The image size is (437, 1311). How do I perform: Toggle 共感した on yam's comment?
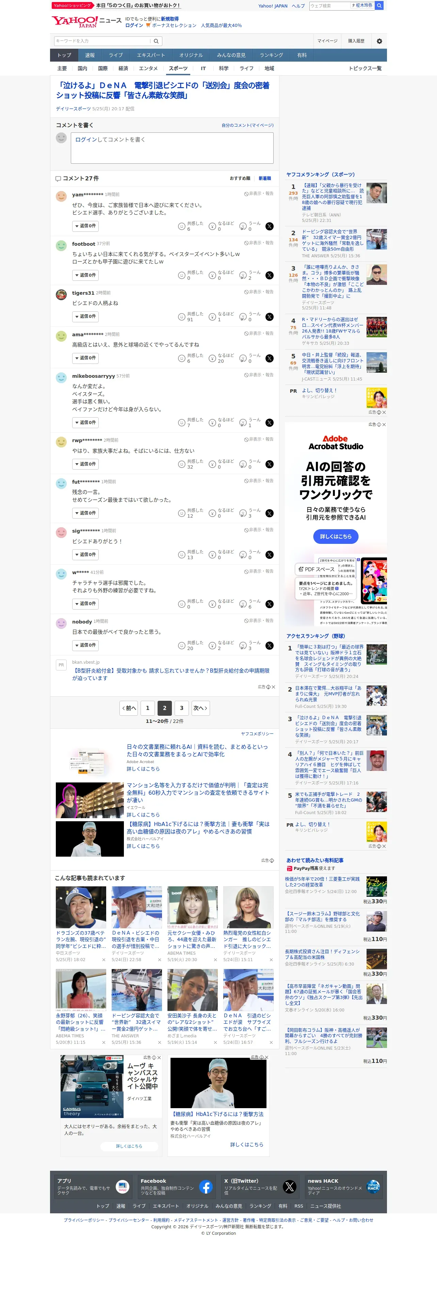pyautogui.click(x=190, y=226)
